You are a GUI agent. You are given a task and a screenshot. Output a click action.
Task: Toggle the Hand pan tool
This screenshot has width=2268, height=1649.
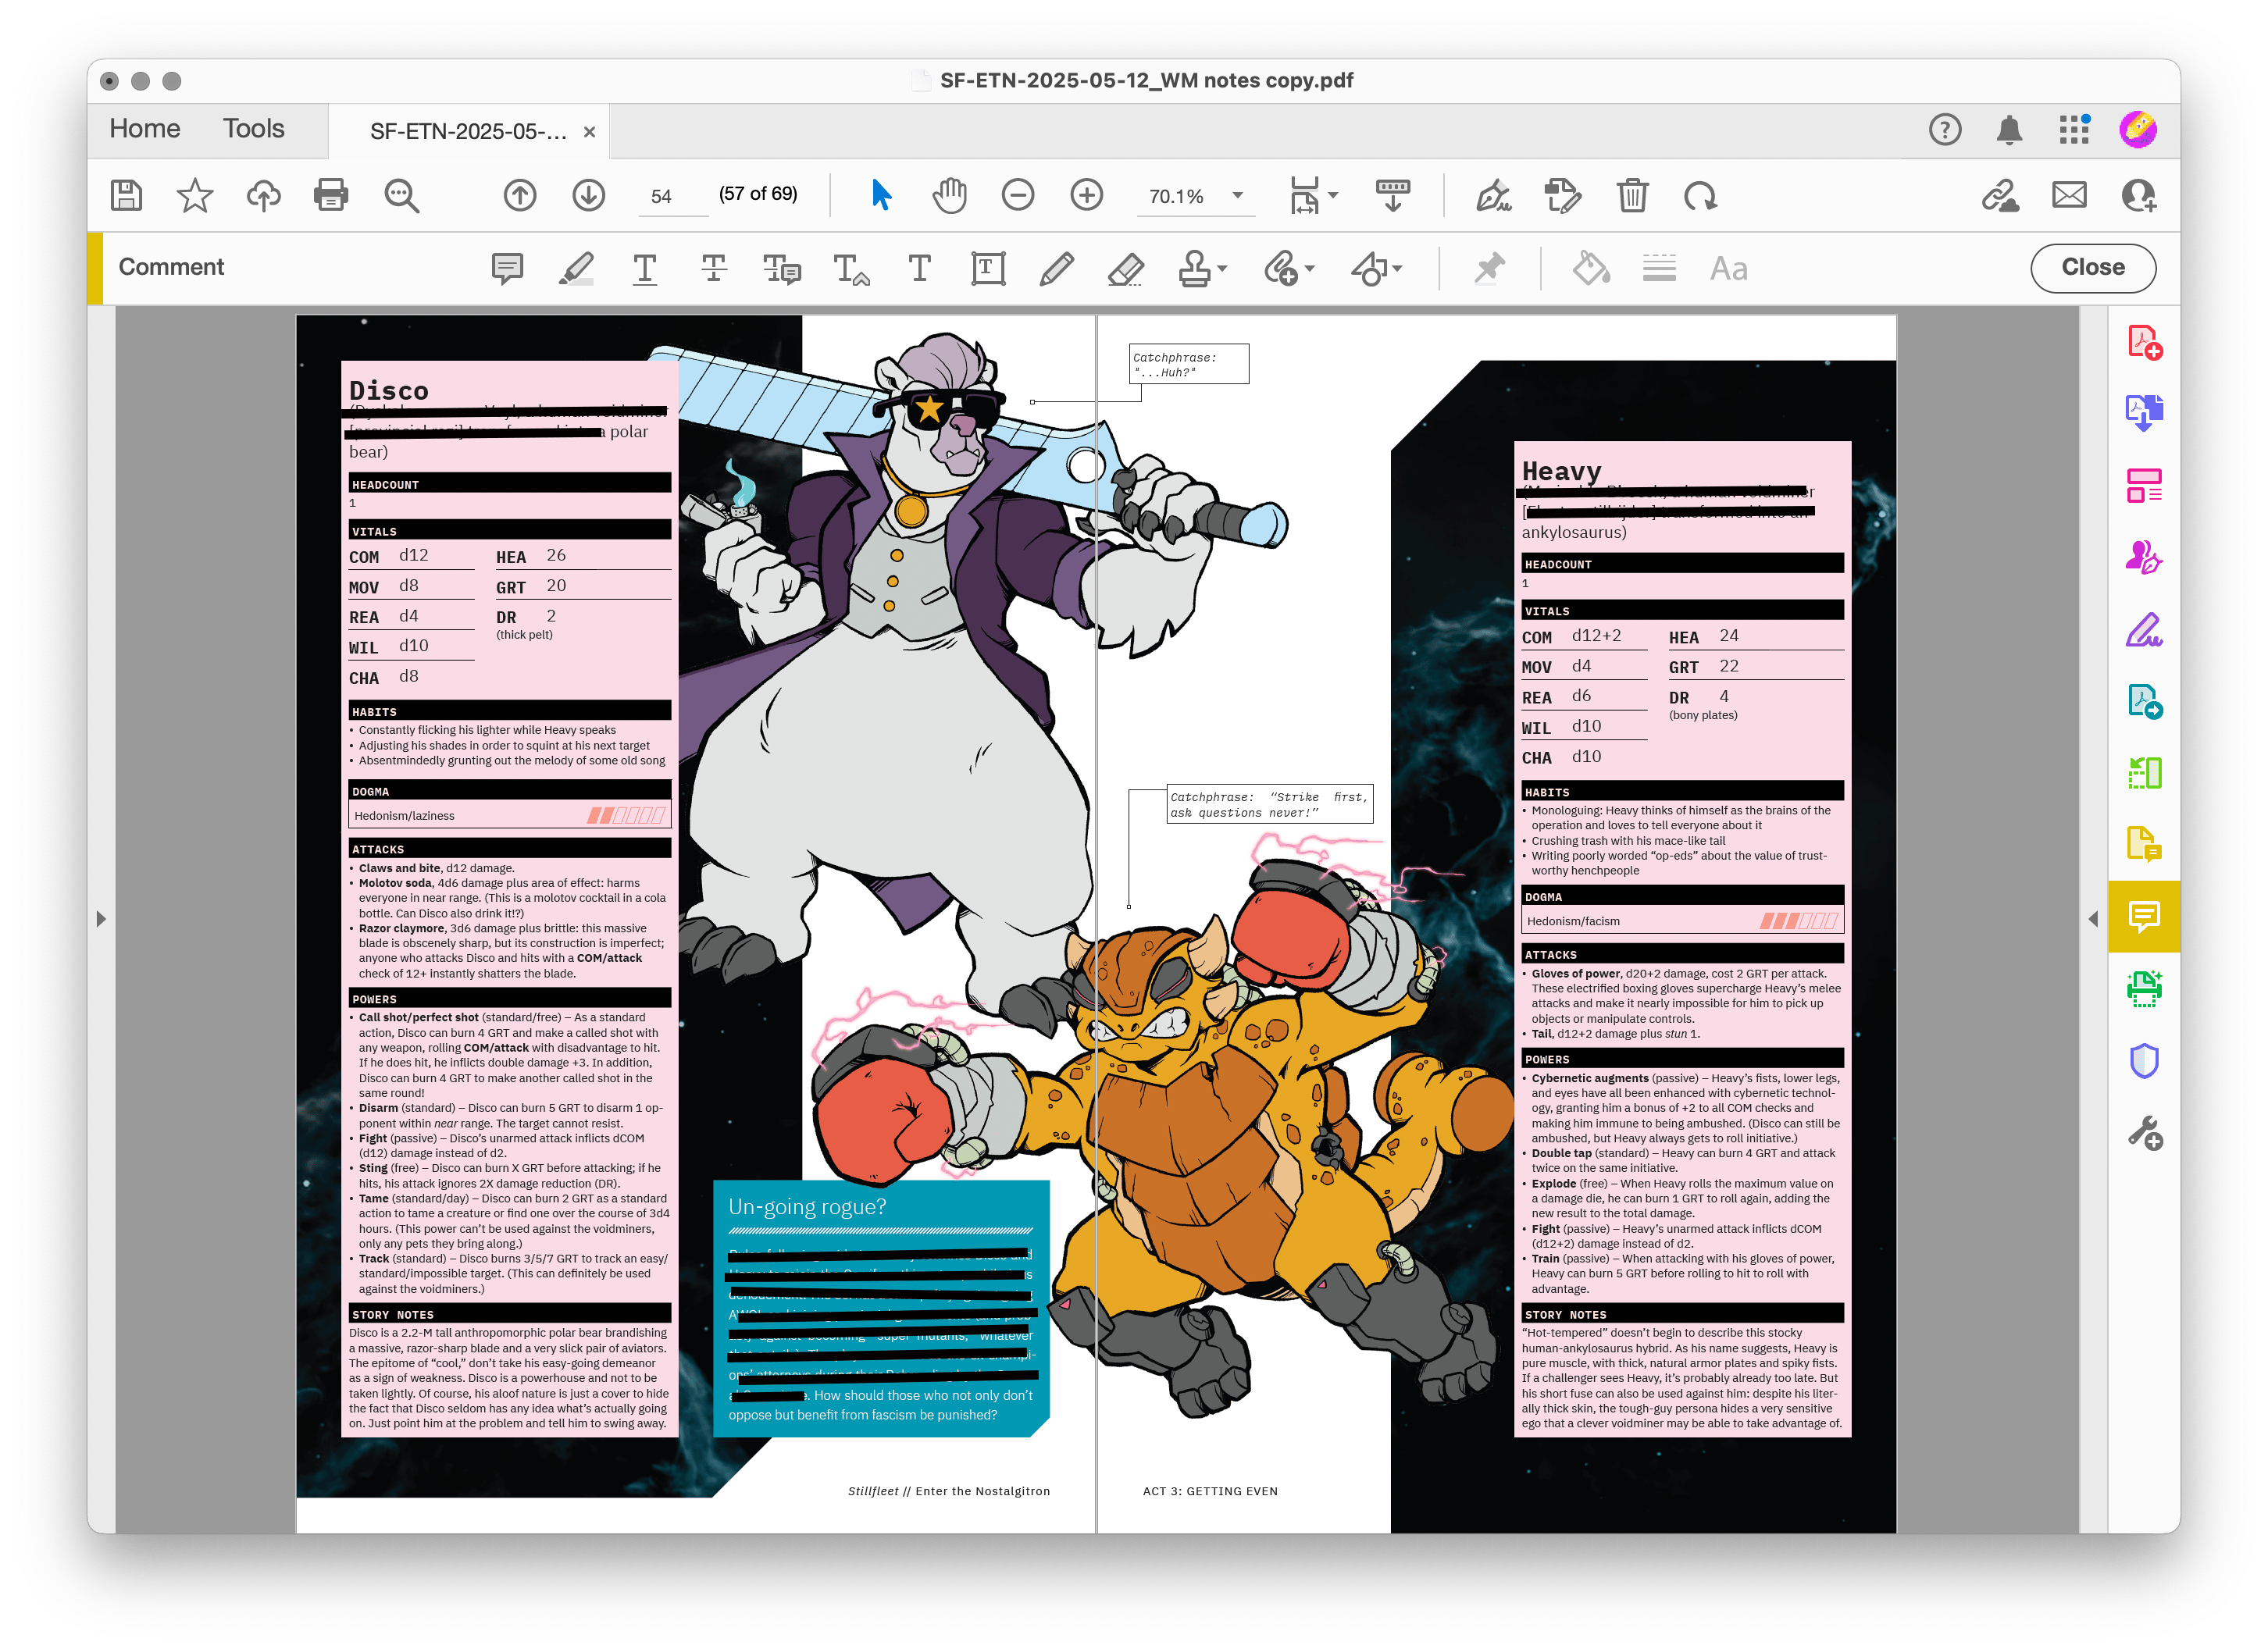tap(949, 195)
